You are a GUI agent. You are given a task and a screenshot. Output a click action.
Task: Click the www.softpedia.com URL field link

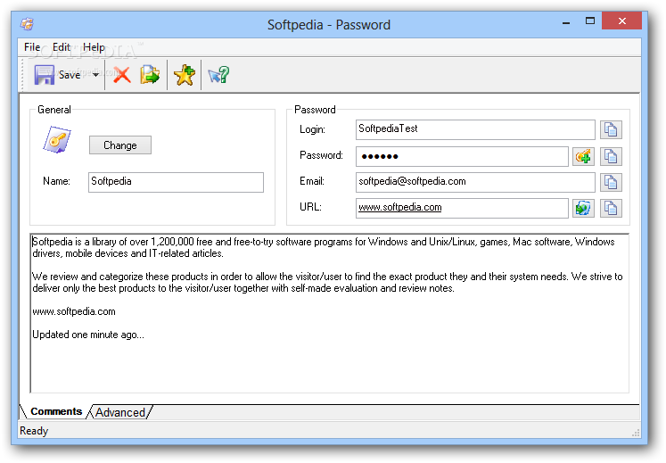point(400,208)
